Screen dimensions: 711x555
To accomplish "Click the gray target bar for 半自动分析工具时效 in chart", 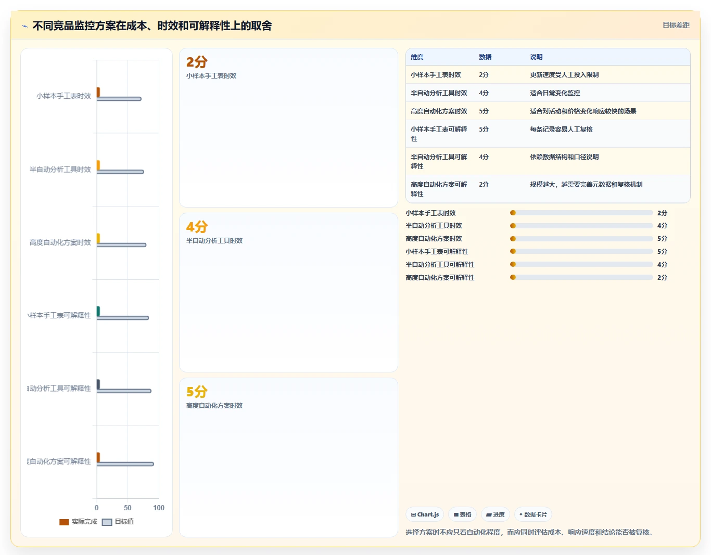I will point(120,172).
